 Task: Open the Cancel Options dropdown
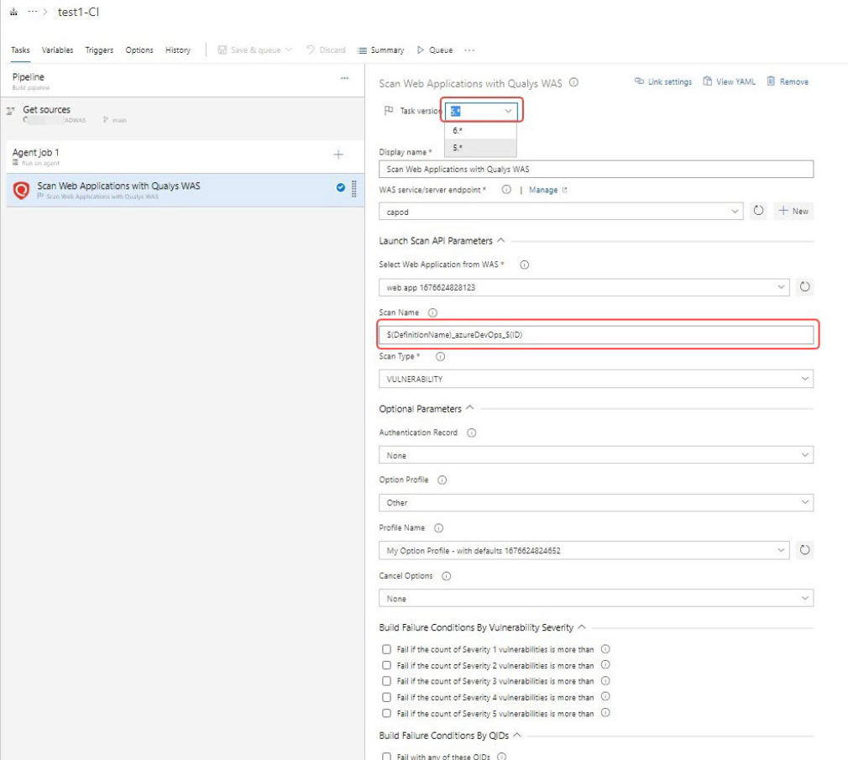(x=596, y=598)
